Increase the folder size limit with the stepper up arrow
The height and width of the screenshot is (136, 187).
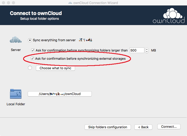[x=147, y=49]
